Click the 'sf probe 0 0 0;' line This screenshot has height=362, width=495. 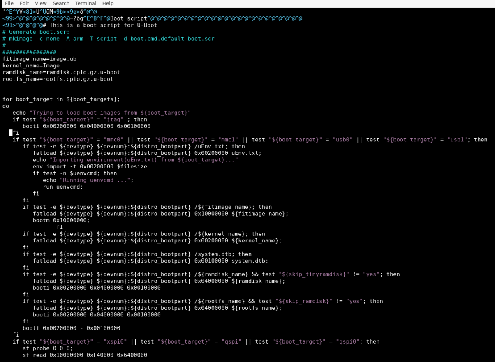48,348
